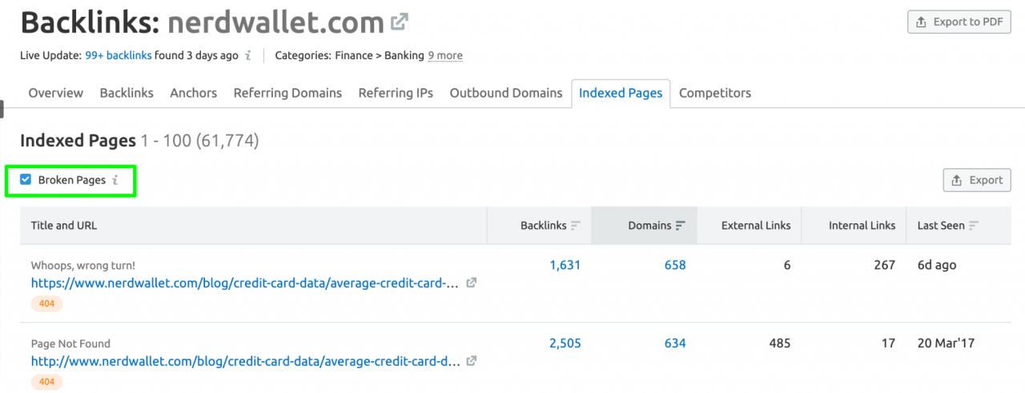Image resolution: width=1025 pixels, height=393 pixels.
Task: Select the Referring Domains tab
Action: pyautogui.click(x=287, y=93)
